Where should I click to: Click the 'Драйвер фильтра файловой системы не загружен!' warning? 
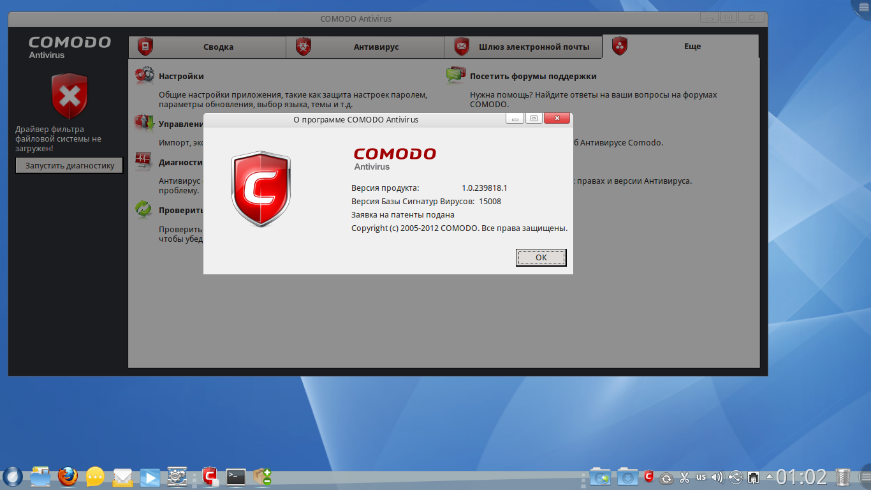pyautogui.click(x=58, y=138)
